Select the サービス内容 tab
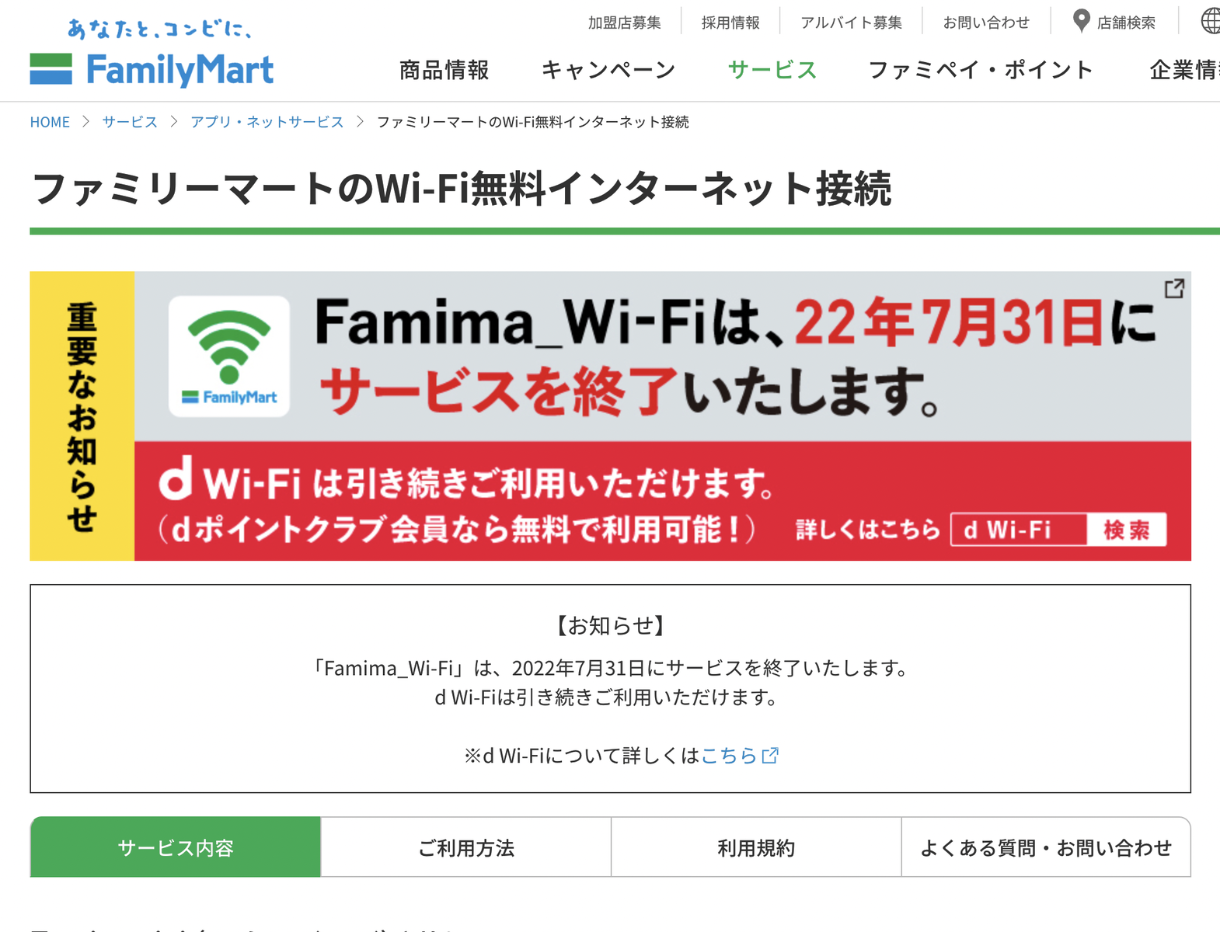1220x932 pixels. [176, 847]
